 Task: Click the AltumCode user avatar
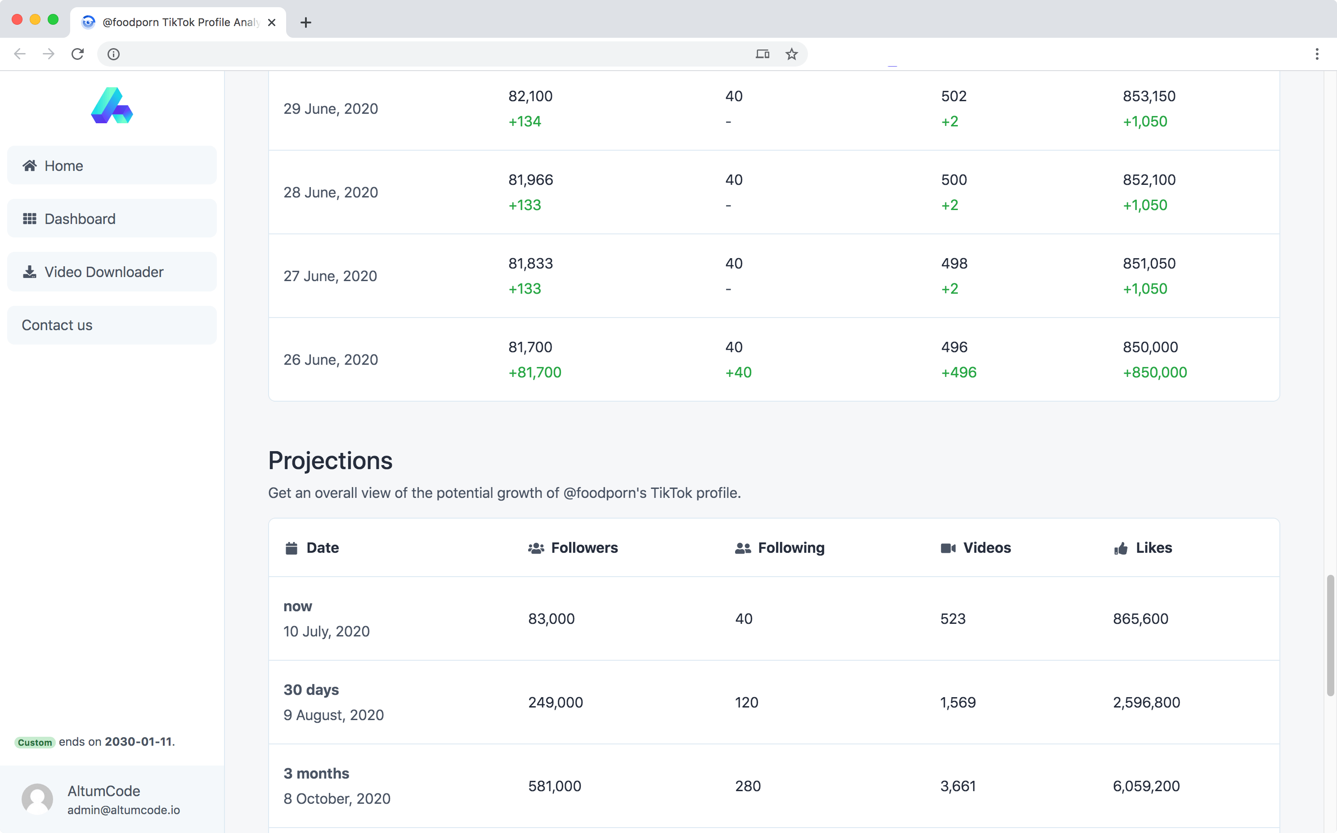pos(37,799)
